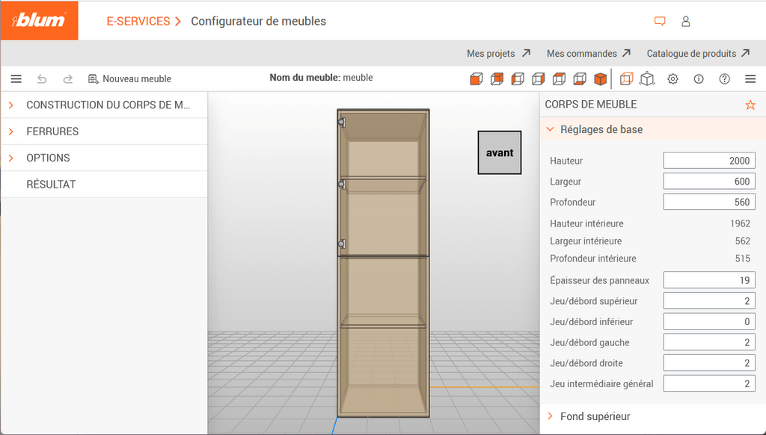Click the Hauteur input field
The image size is (766, 435).
709,161
